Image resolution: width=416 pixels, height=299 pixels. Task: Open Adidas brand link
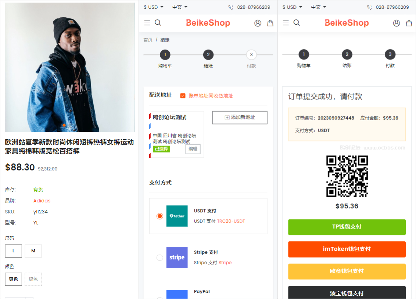coord(42,201)
